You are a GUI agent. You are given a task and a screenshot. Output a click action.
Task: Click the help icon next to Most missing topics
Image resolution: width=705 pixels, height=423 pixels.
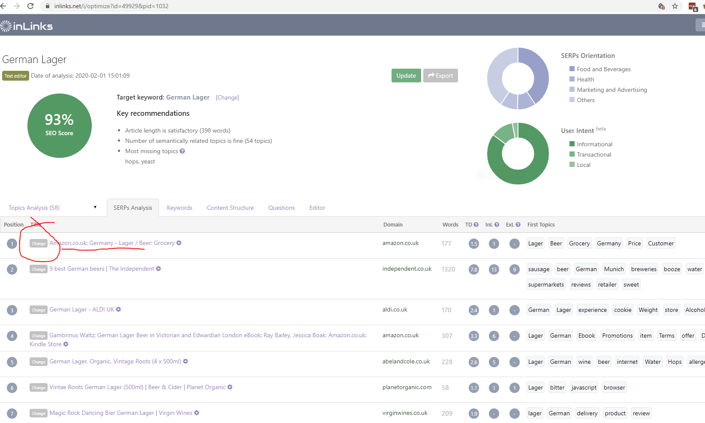click(x=182, y=151)
